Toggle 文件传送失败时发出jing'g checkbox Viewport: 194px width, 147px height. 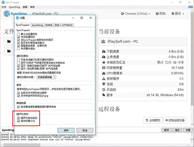pos(18,96)
